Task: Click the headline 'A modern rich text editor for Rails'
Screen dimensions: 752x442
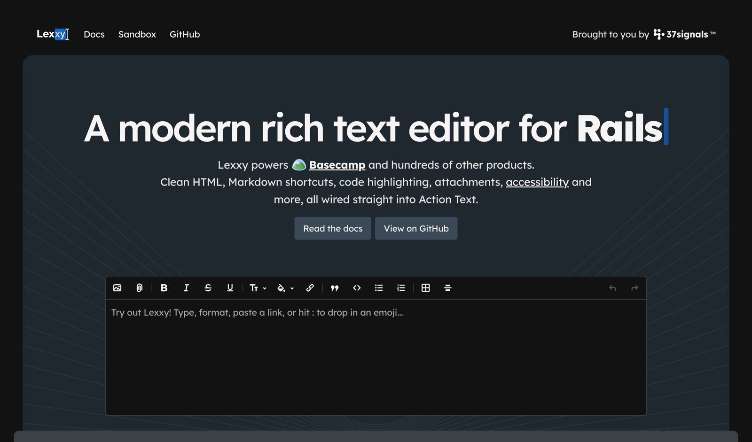Action: (373, 128)
